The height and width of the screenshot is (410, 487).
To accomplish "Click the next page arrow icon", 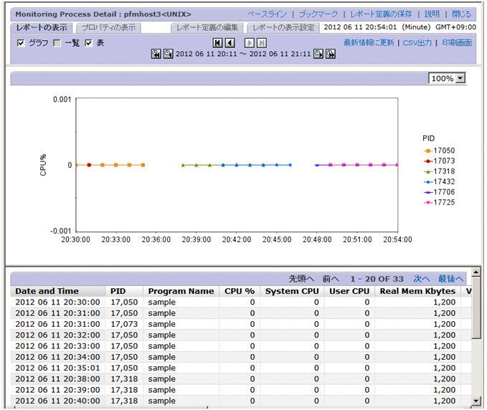I will [x=250, y=43].
